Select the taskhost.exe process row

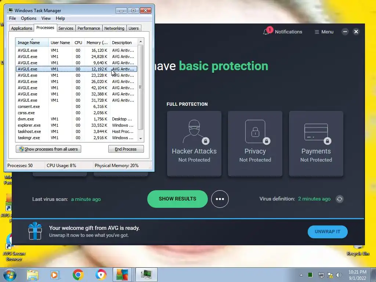click(x=76, y=131)
